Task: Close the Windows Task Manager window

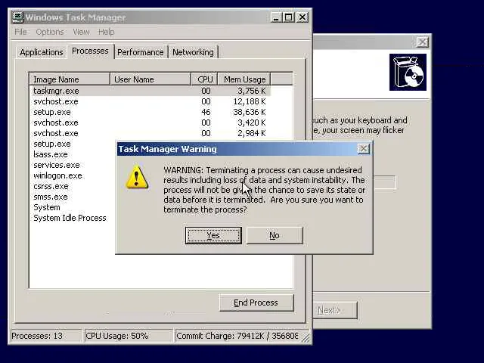Action: tap(302, 17)
